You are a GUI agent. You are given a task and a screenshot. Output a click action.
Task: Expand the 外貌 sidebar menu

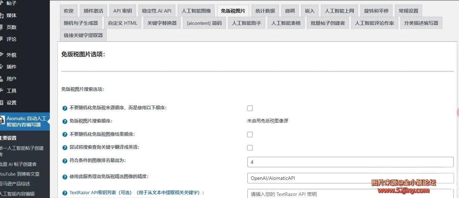coord(11,55)
